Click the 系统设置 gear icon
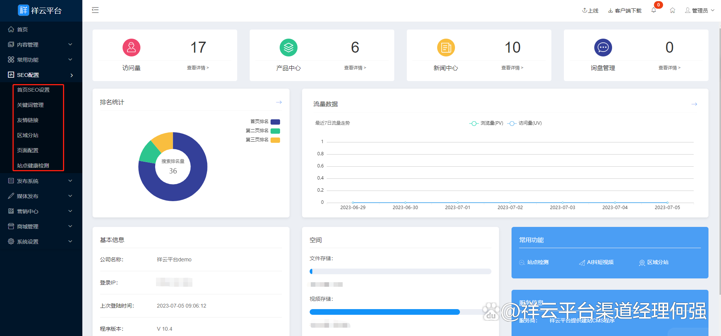This screenshot has width=721, height=336. click(11, 241)
